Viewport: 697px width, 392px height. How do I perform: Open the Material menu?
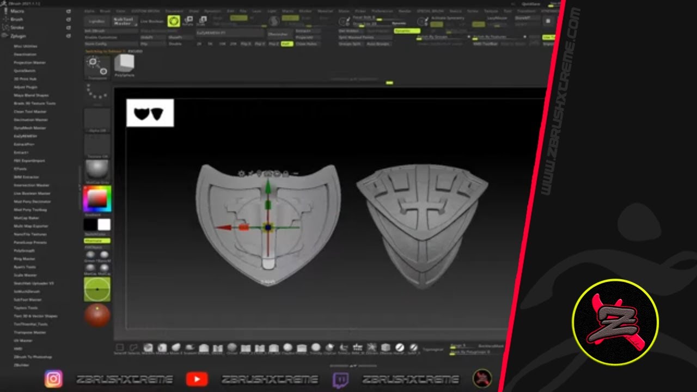coord(325,11)
